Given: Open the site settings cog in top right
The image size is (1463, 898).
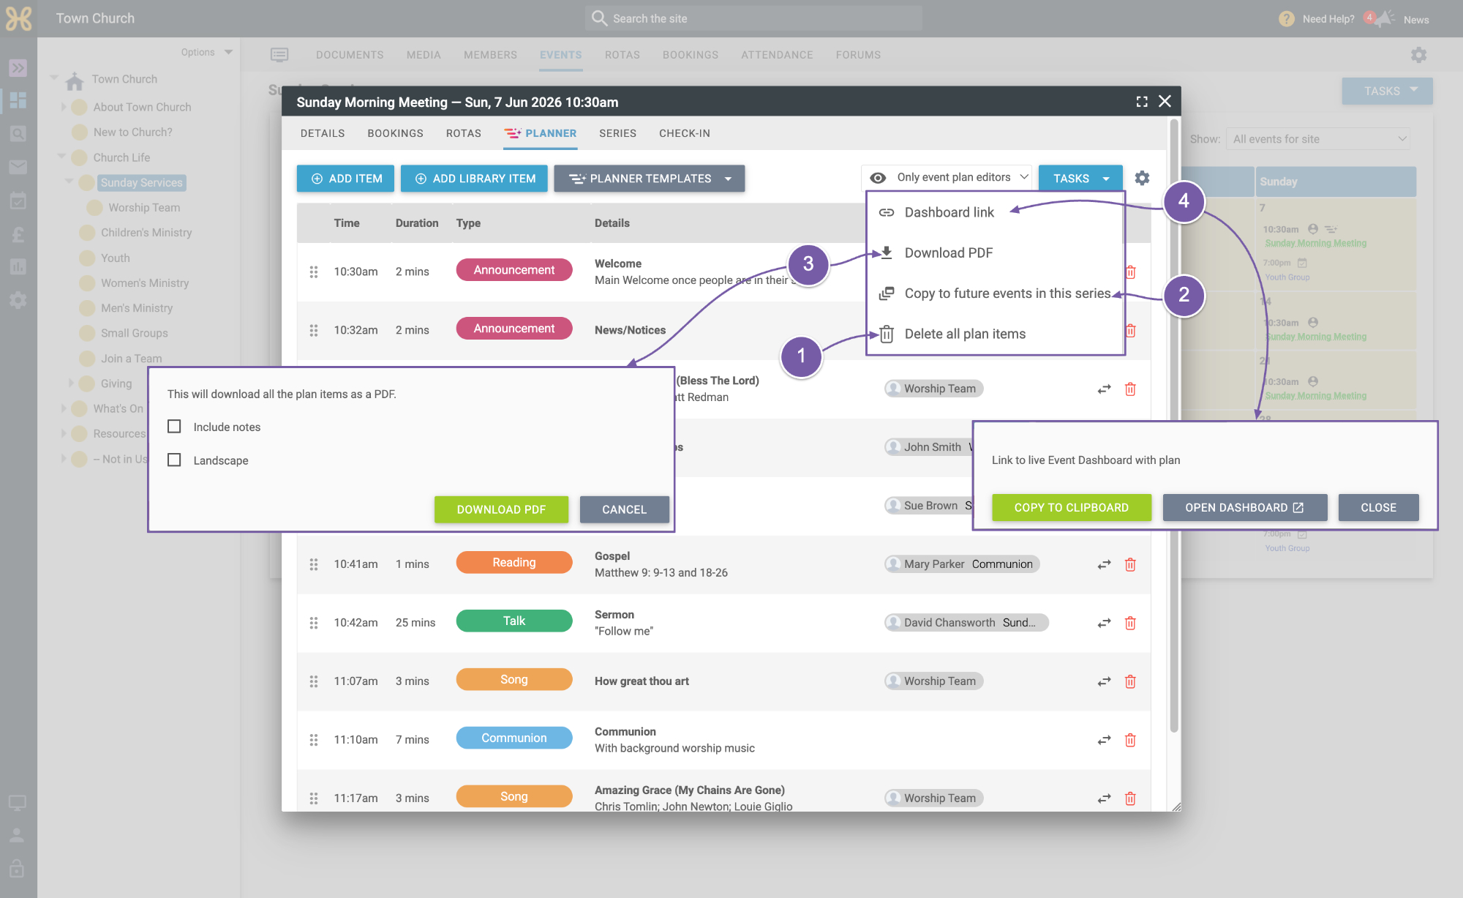Looking at the screenshot, I should pyautogui.click(x=1418, y=55).
